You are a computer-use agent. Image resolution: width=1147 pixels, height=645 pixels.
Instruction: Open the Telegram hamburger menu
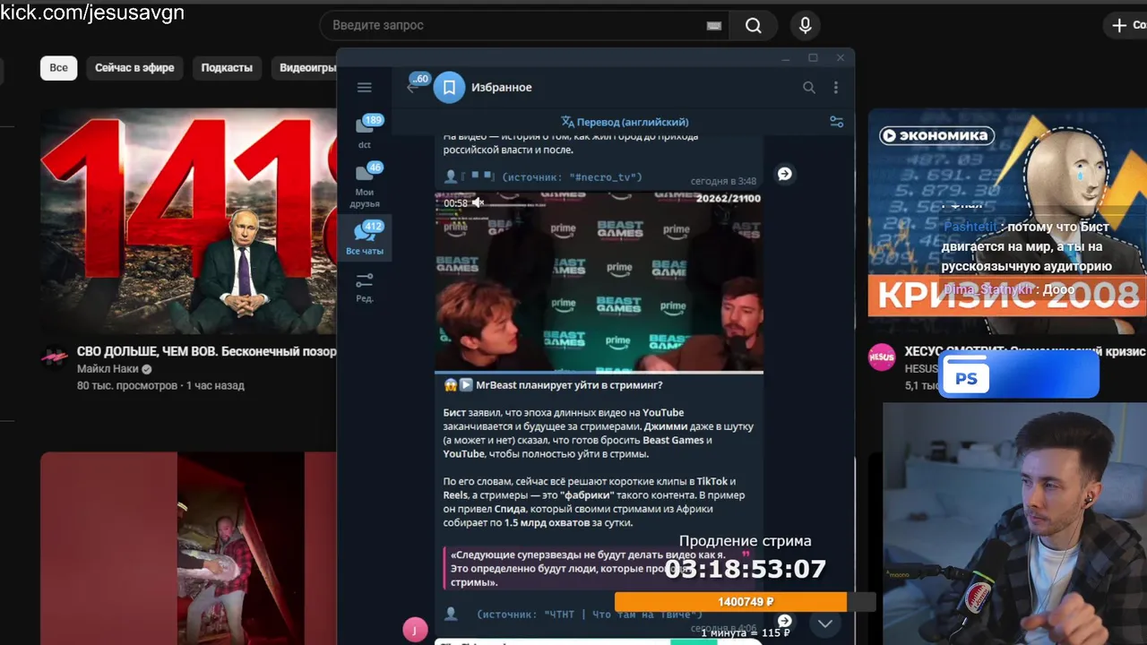[x=364, y=87]
